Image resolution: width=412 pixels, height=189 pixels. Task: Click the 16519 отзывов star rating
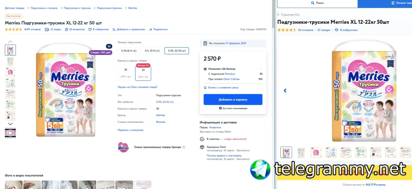click(14, 29)
